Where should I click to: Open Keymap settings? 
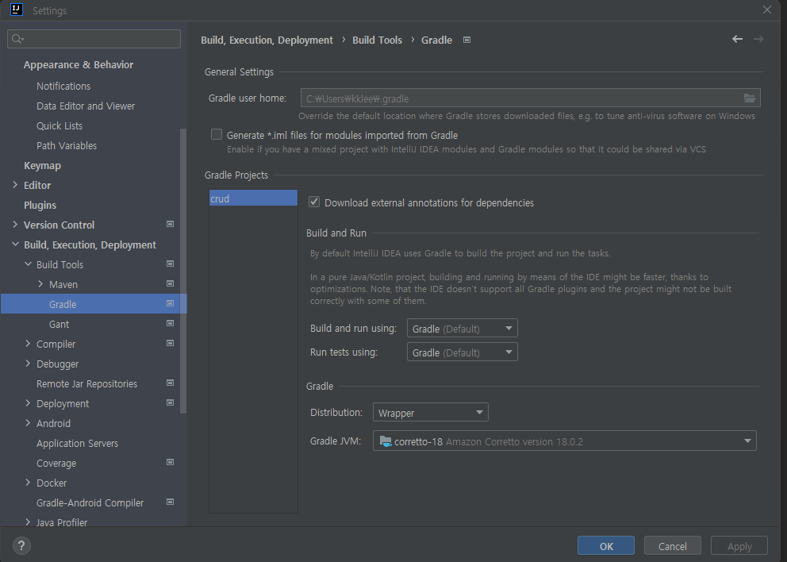(x=42, y=165)
